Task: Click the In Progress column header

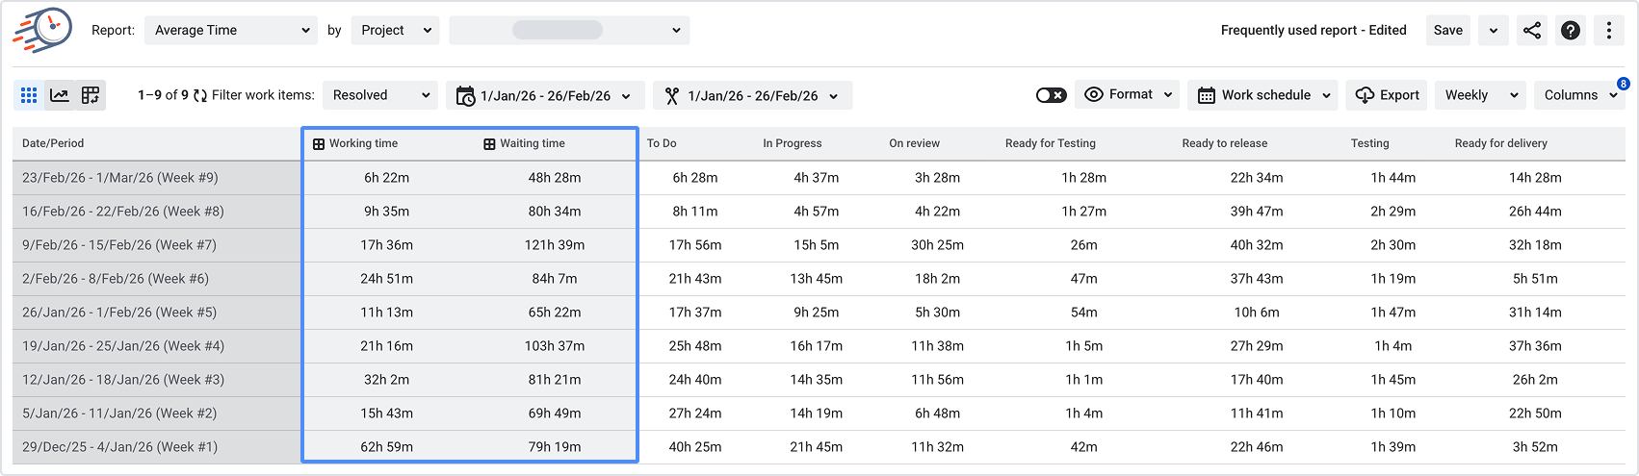Action: coord(793,143)
